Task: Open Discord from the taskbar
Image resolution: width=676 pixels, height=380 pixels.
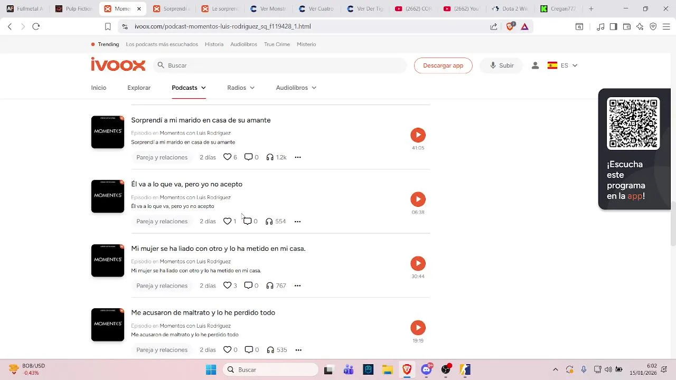Action: (427, 369)
